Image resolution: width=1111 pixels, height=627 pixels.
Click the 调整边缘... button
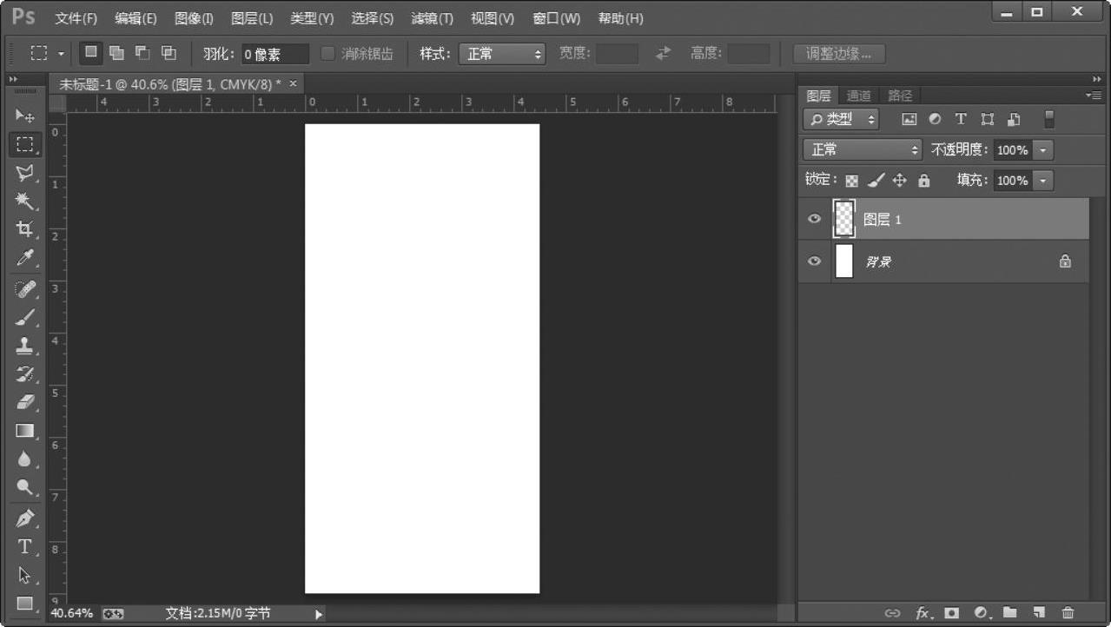[838, 54]
